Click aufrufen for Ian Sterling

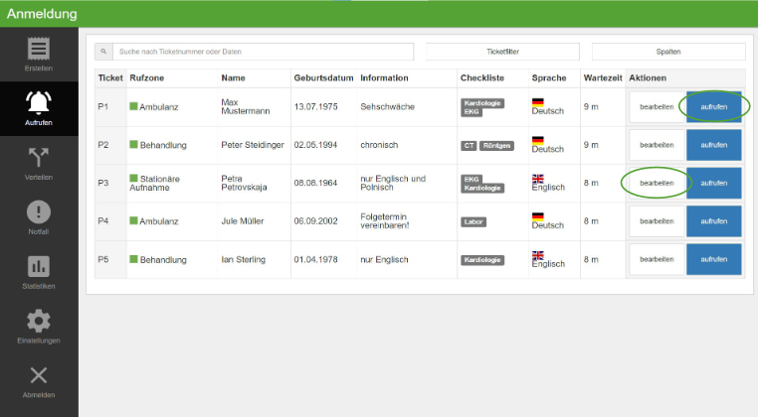coord(714,259)
